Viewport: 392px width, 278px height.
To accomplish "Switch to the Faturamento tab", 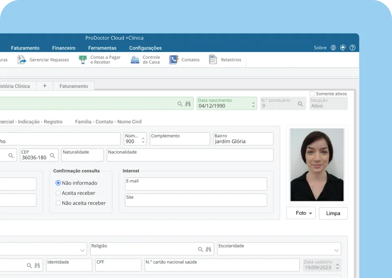I will (x=74, y=86).
